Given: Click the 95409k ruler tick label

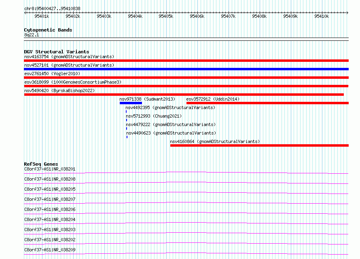Looking at the screenshot, I should click(x=290, y=16).
